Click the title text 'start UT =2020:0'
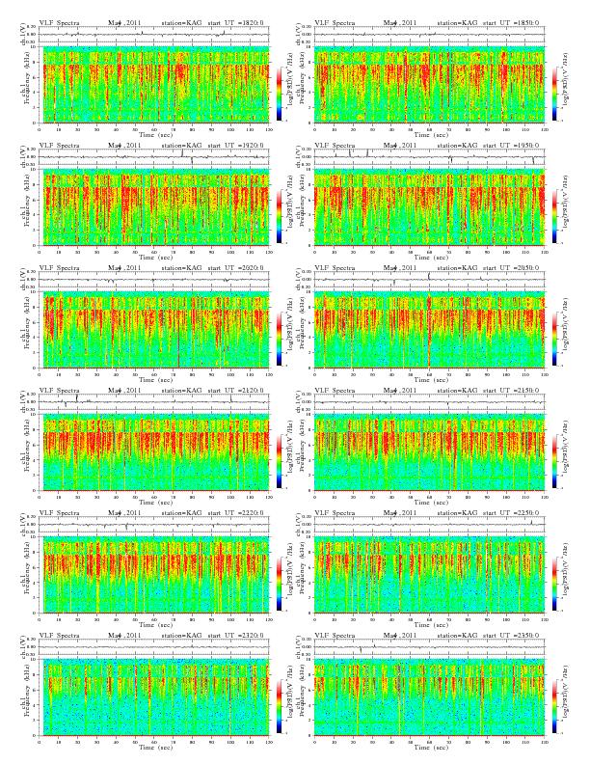Image resolution: width=590 pixels, height=764 pixels. click(x=235, y=267)
